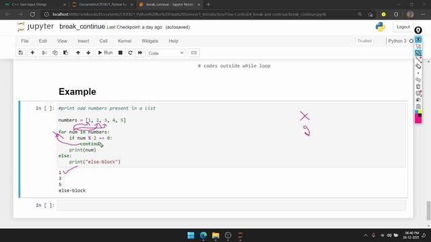Click the notebook vertical scrollbar thumb
The height and width of the screenshot is (242, 431).
(x=428, y=210)
